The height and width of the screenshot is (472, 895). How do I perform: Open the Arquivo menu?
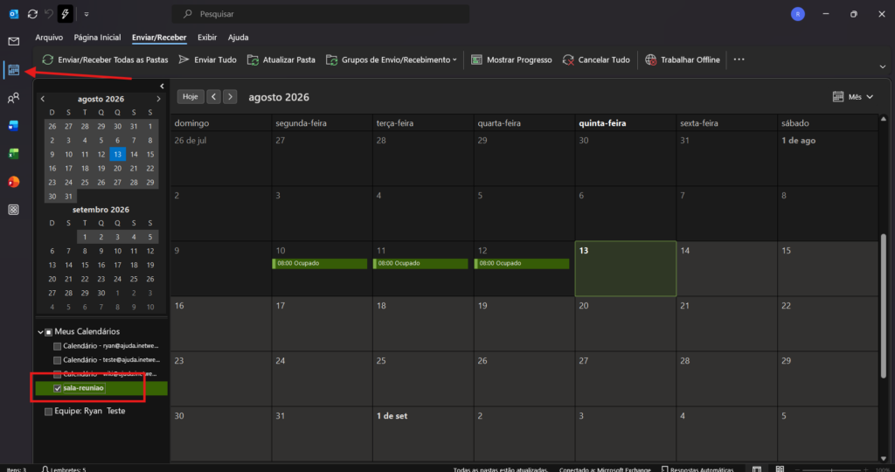[49, 37]
